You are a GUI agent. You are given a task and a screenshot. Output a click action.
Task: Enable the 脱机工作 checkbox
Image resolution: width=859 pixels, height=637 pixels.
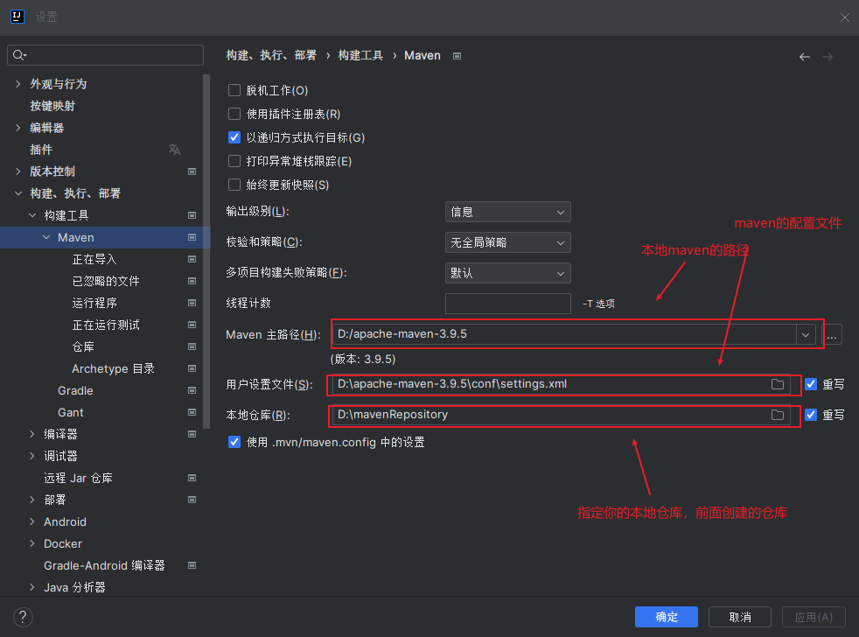[234, 89]
